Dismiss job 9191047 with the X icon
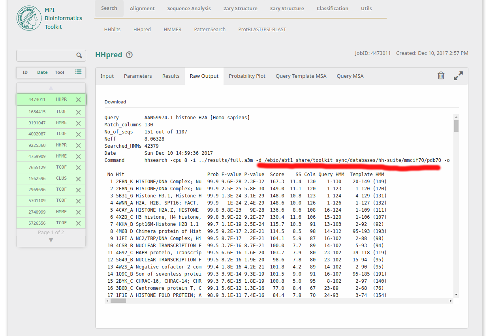 78,122
